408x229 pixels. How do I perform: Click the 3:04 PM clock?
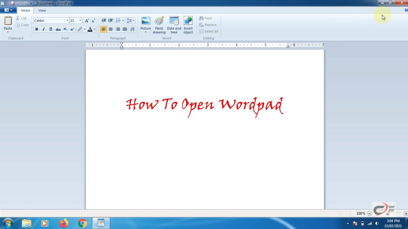click(393, 221)
